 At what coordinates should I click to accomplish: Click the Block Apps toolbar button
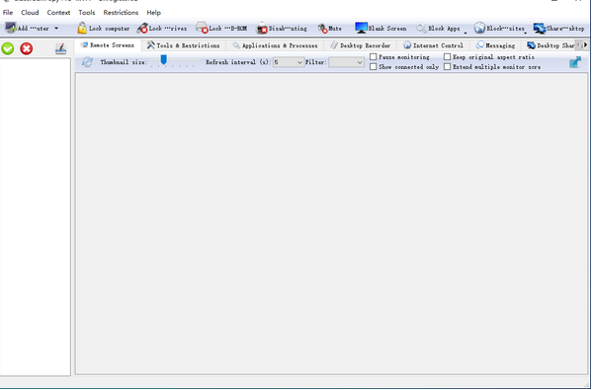pos(438,29)
